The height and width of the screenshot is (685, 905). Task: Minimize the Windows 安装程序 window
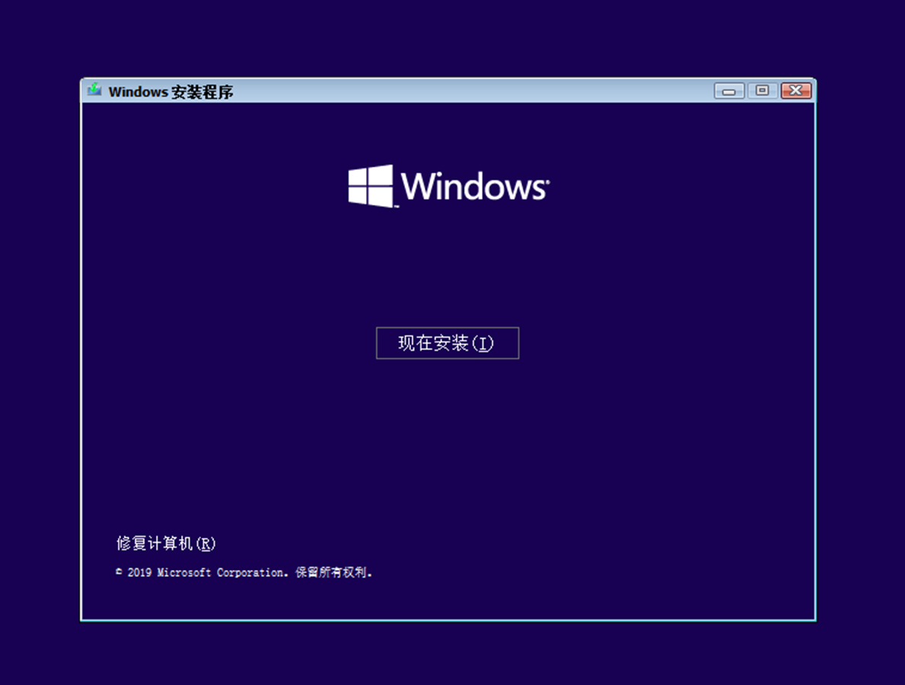pyautogui.click(x=728, y=91)
